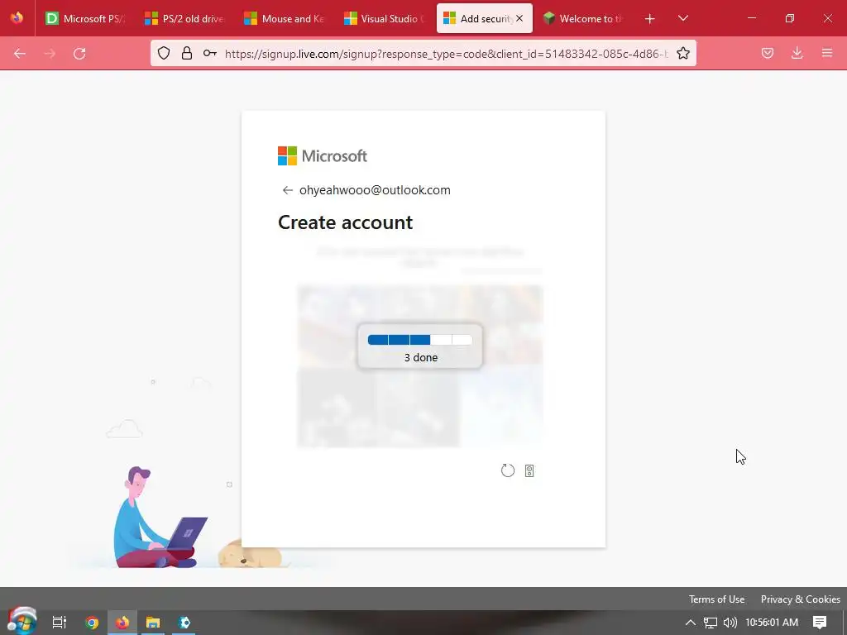Click the network icon in system tray
Viewport: 847px width, 635px height.
(711, 623)
